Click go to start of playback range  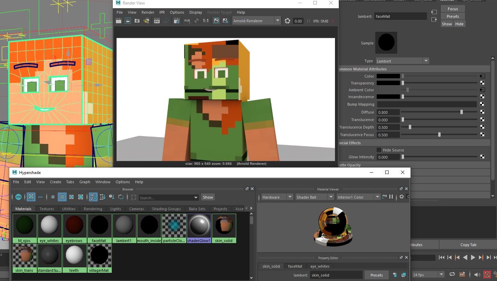(442, 257)
